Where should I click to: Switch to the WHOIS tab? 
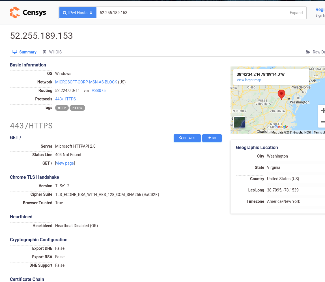click(x=55, y=52)
